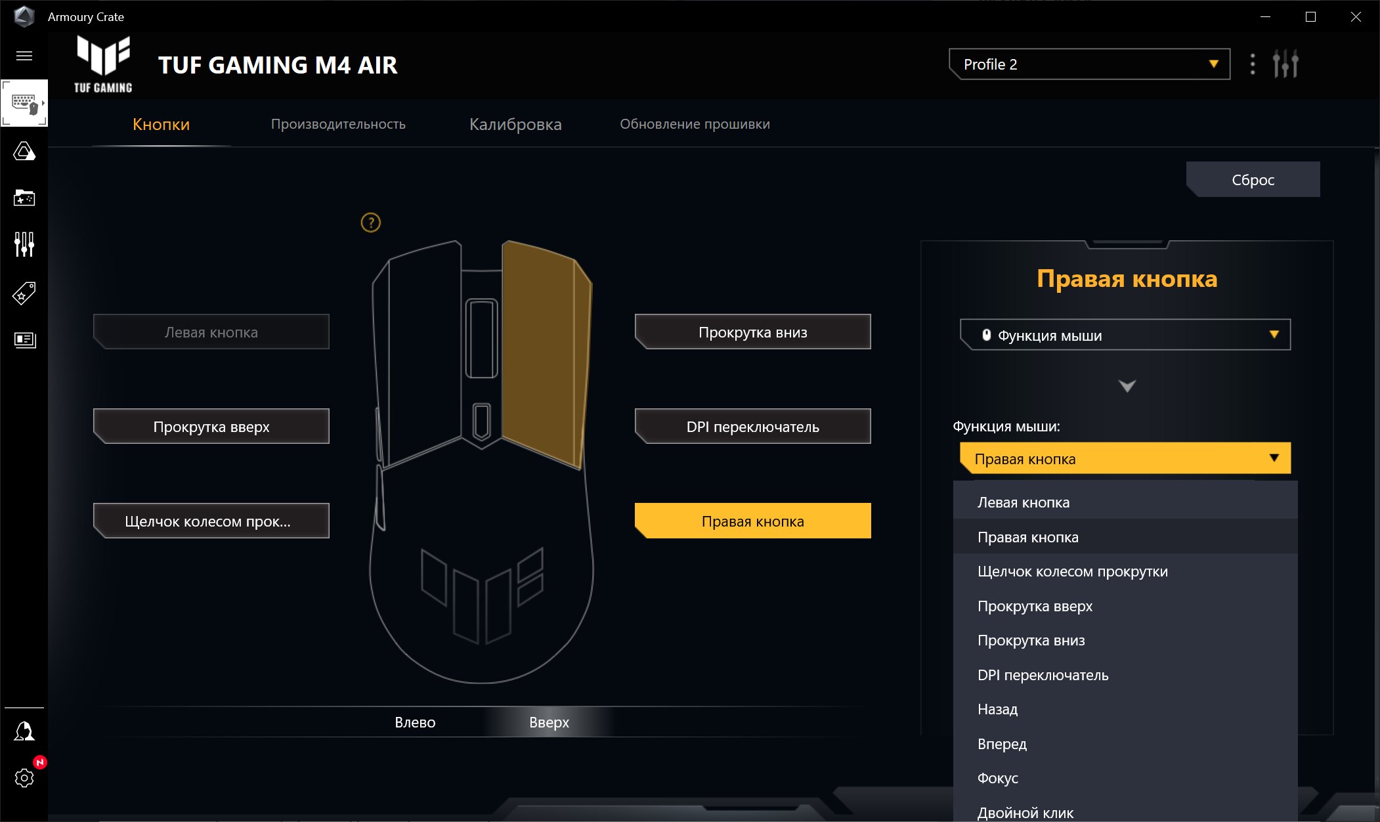
Task: Select the DPI переключатель mouse button
Action: click(753, 426)
